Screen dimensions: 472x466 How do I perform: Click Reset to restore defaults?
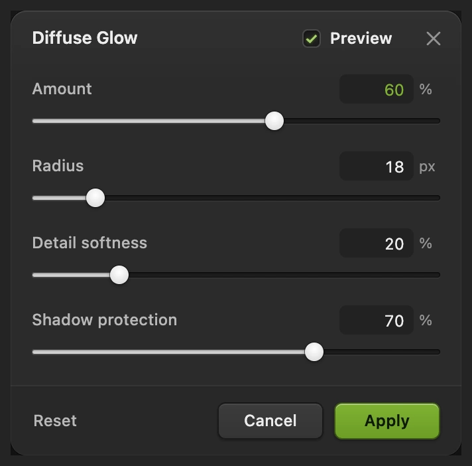[x=55, y=421]
